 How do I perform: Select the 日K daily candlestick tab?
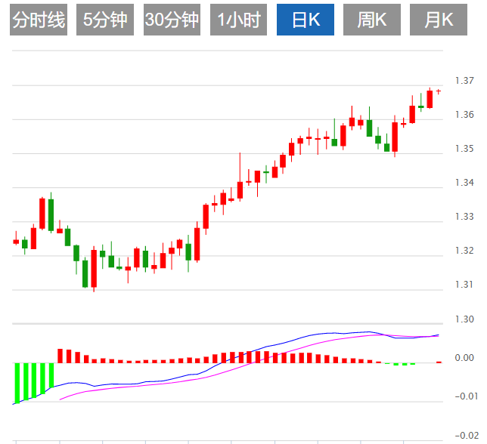[x=306, y=20]
